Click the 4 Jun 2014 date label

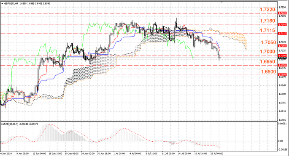pyautogui.click(x=6, y=153)
